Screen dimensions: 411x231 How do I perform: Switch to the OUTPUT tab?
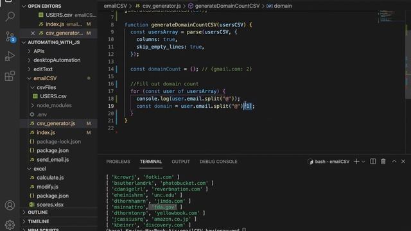pos(180,162)
